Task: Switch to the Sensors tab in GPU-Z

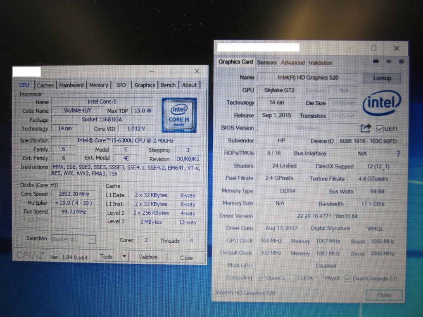Action: coord(267,63)
